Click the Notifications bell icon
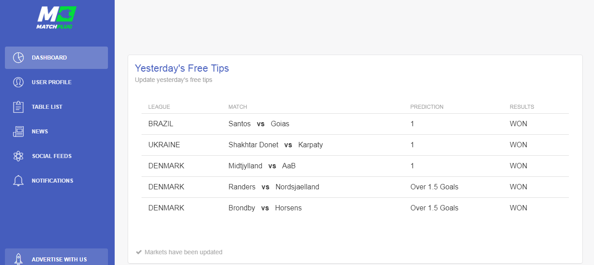The width and height of the screenshot is (594, 265). click(x=18, y=181)
